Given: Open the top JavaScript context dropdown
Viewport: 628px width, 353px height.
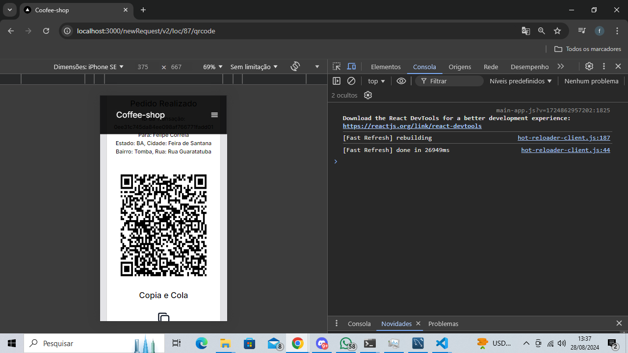Looking at the screenshot, I should point(377,81).
